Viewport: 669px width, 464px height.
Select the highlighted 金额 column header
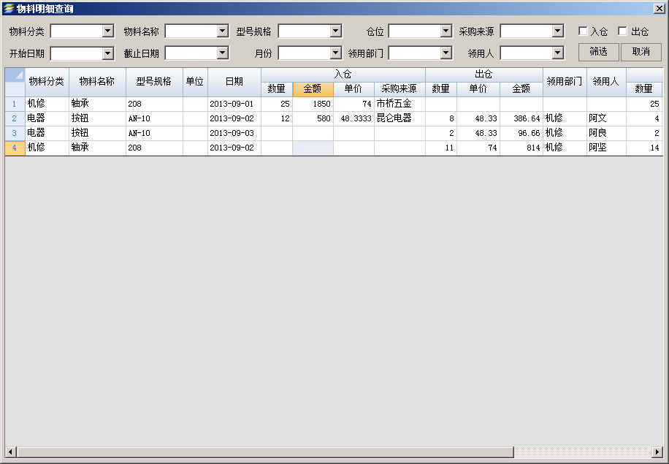pyautogui.click(x=313, y=89)
